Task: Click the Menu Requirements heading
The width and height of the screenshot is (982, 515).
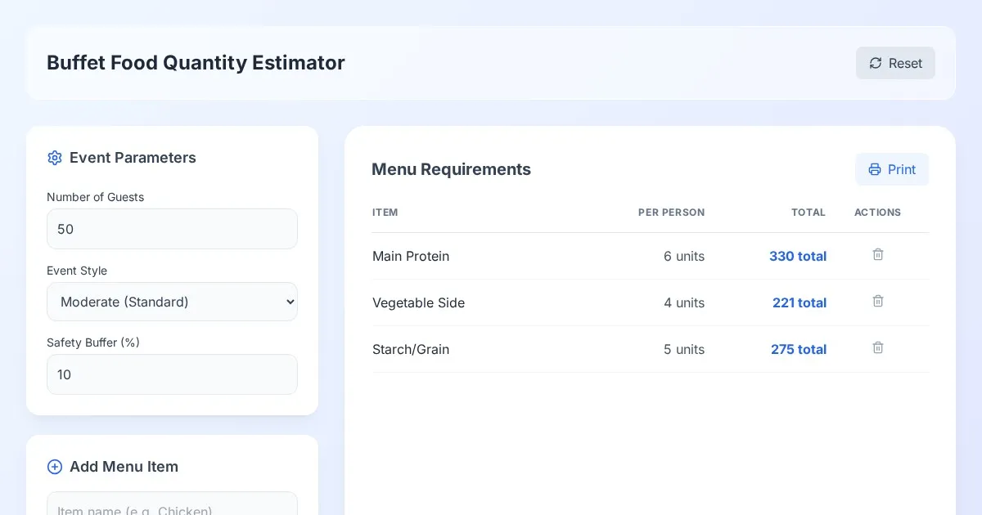Action: click(x=451, y=169)
